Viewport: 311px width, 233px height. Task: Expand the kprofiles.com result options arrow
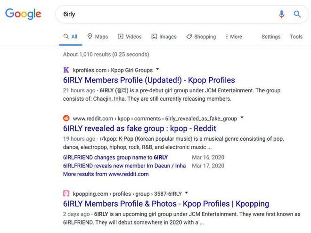(157, 69)
